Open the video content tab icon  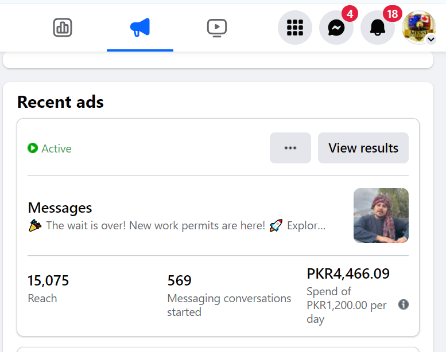217,28
